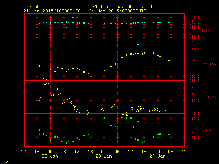Select the highest cyan temperature point

pos(73,18)
